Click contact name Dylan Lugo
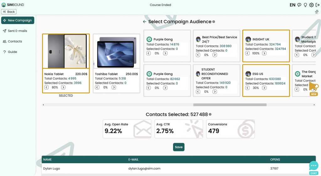This screenshot has width=321, height=176. pos(52,168)
